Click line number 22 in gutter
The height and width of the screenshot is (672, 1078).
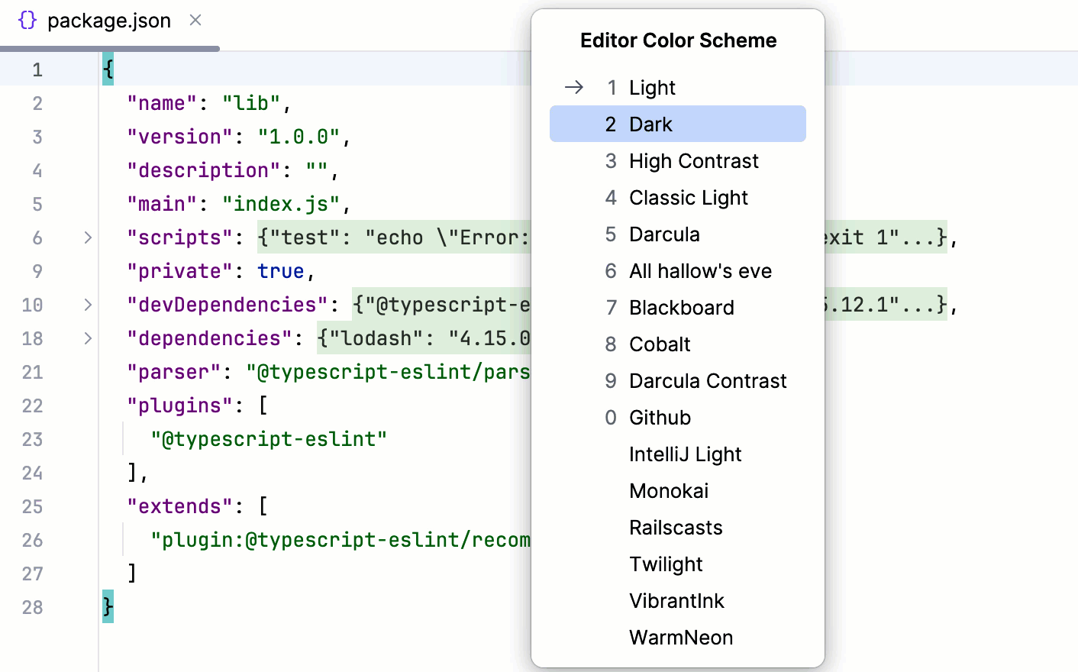(32, 405)
